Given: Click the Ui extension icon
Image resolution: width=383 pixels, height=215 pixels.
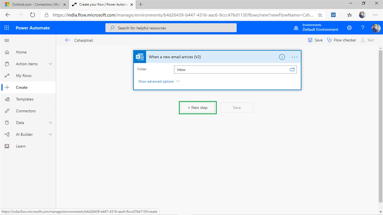Looking at the screenshot, I should (333, 15).
